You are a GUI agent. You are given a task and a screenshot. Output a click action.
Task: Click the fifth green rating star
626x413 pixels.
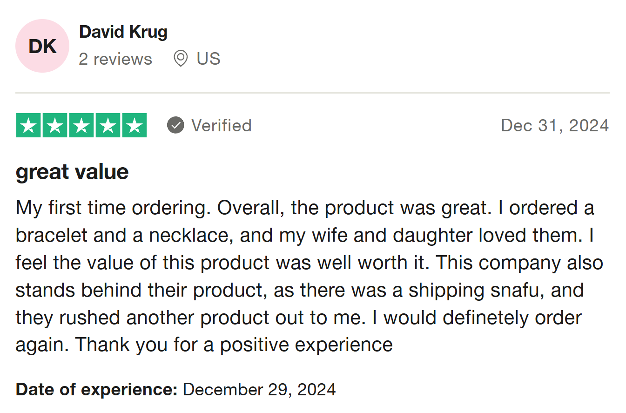135,125
